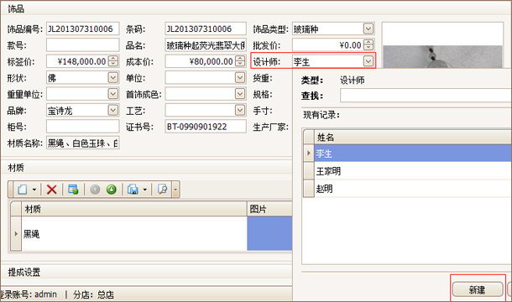Click the row selector beside 王家明
The width and height of the screenshot is (512, 302).
point(309,171)
